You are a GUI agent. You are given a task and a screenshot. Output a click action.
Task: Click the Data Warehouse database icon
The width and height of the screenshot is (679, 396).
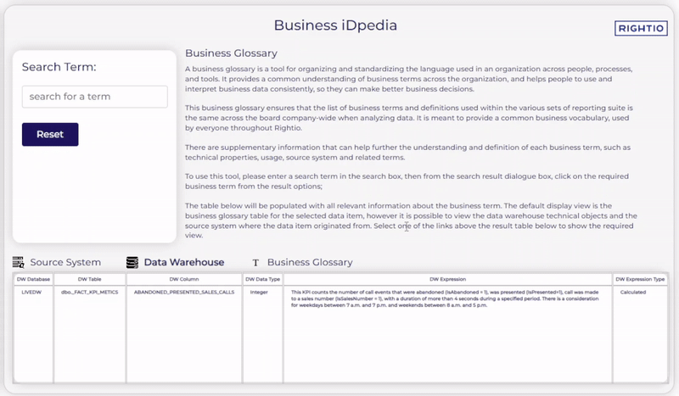click(132, 262)
